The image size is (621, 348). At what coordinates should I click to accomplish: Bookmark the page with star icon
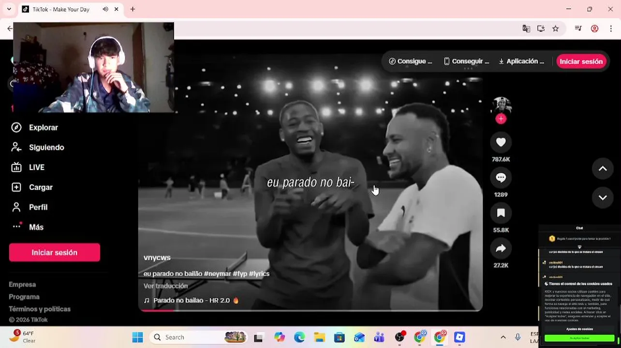click(x=555, y=29)
